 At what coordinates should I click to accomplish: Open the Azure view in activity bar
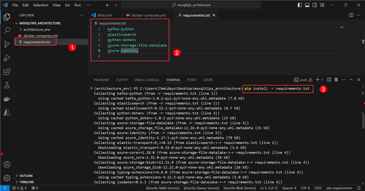7,113
